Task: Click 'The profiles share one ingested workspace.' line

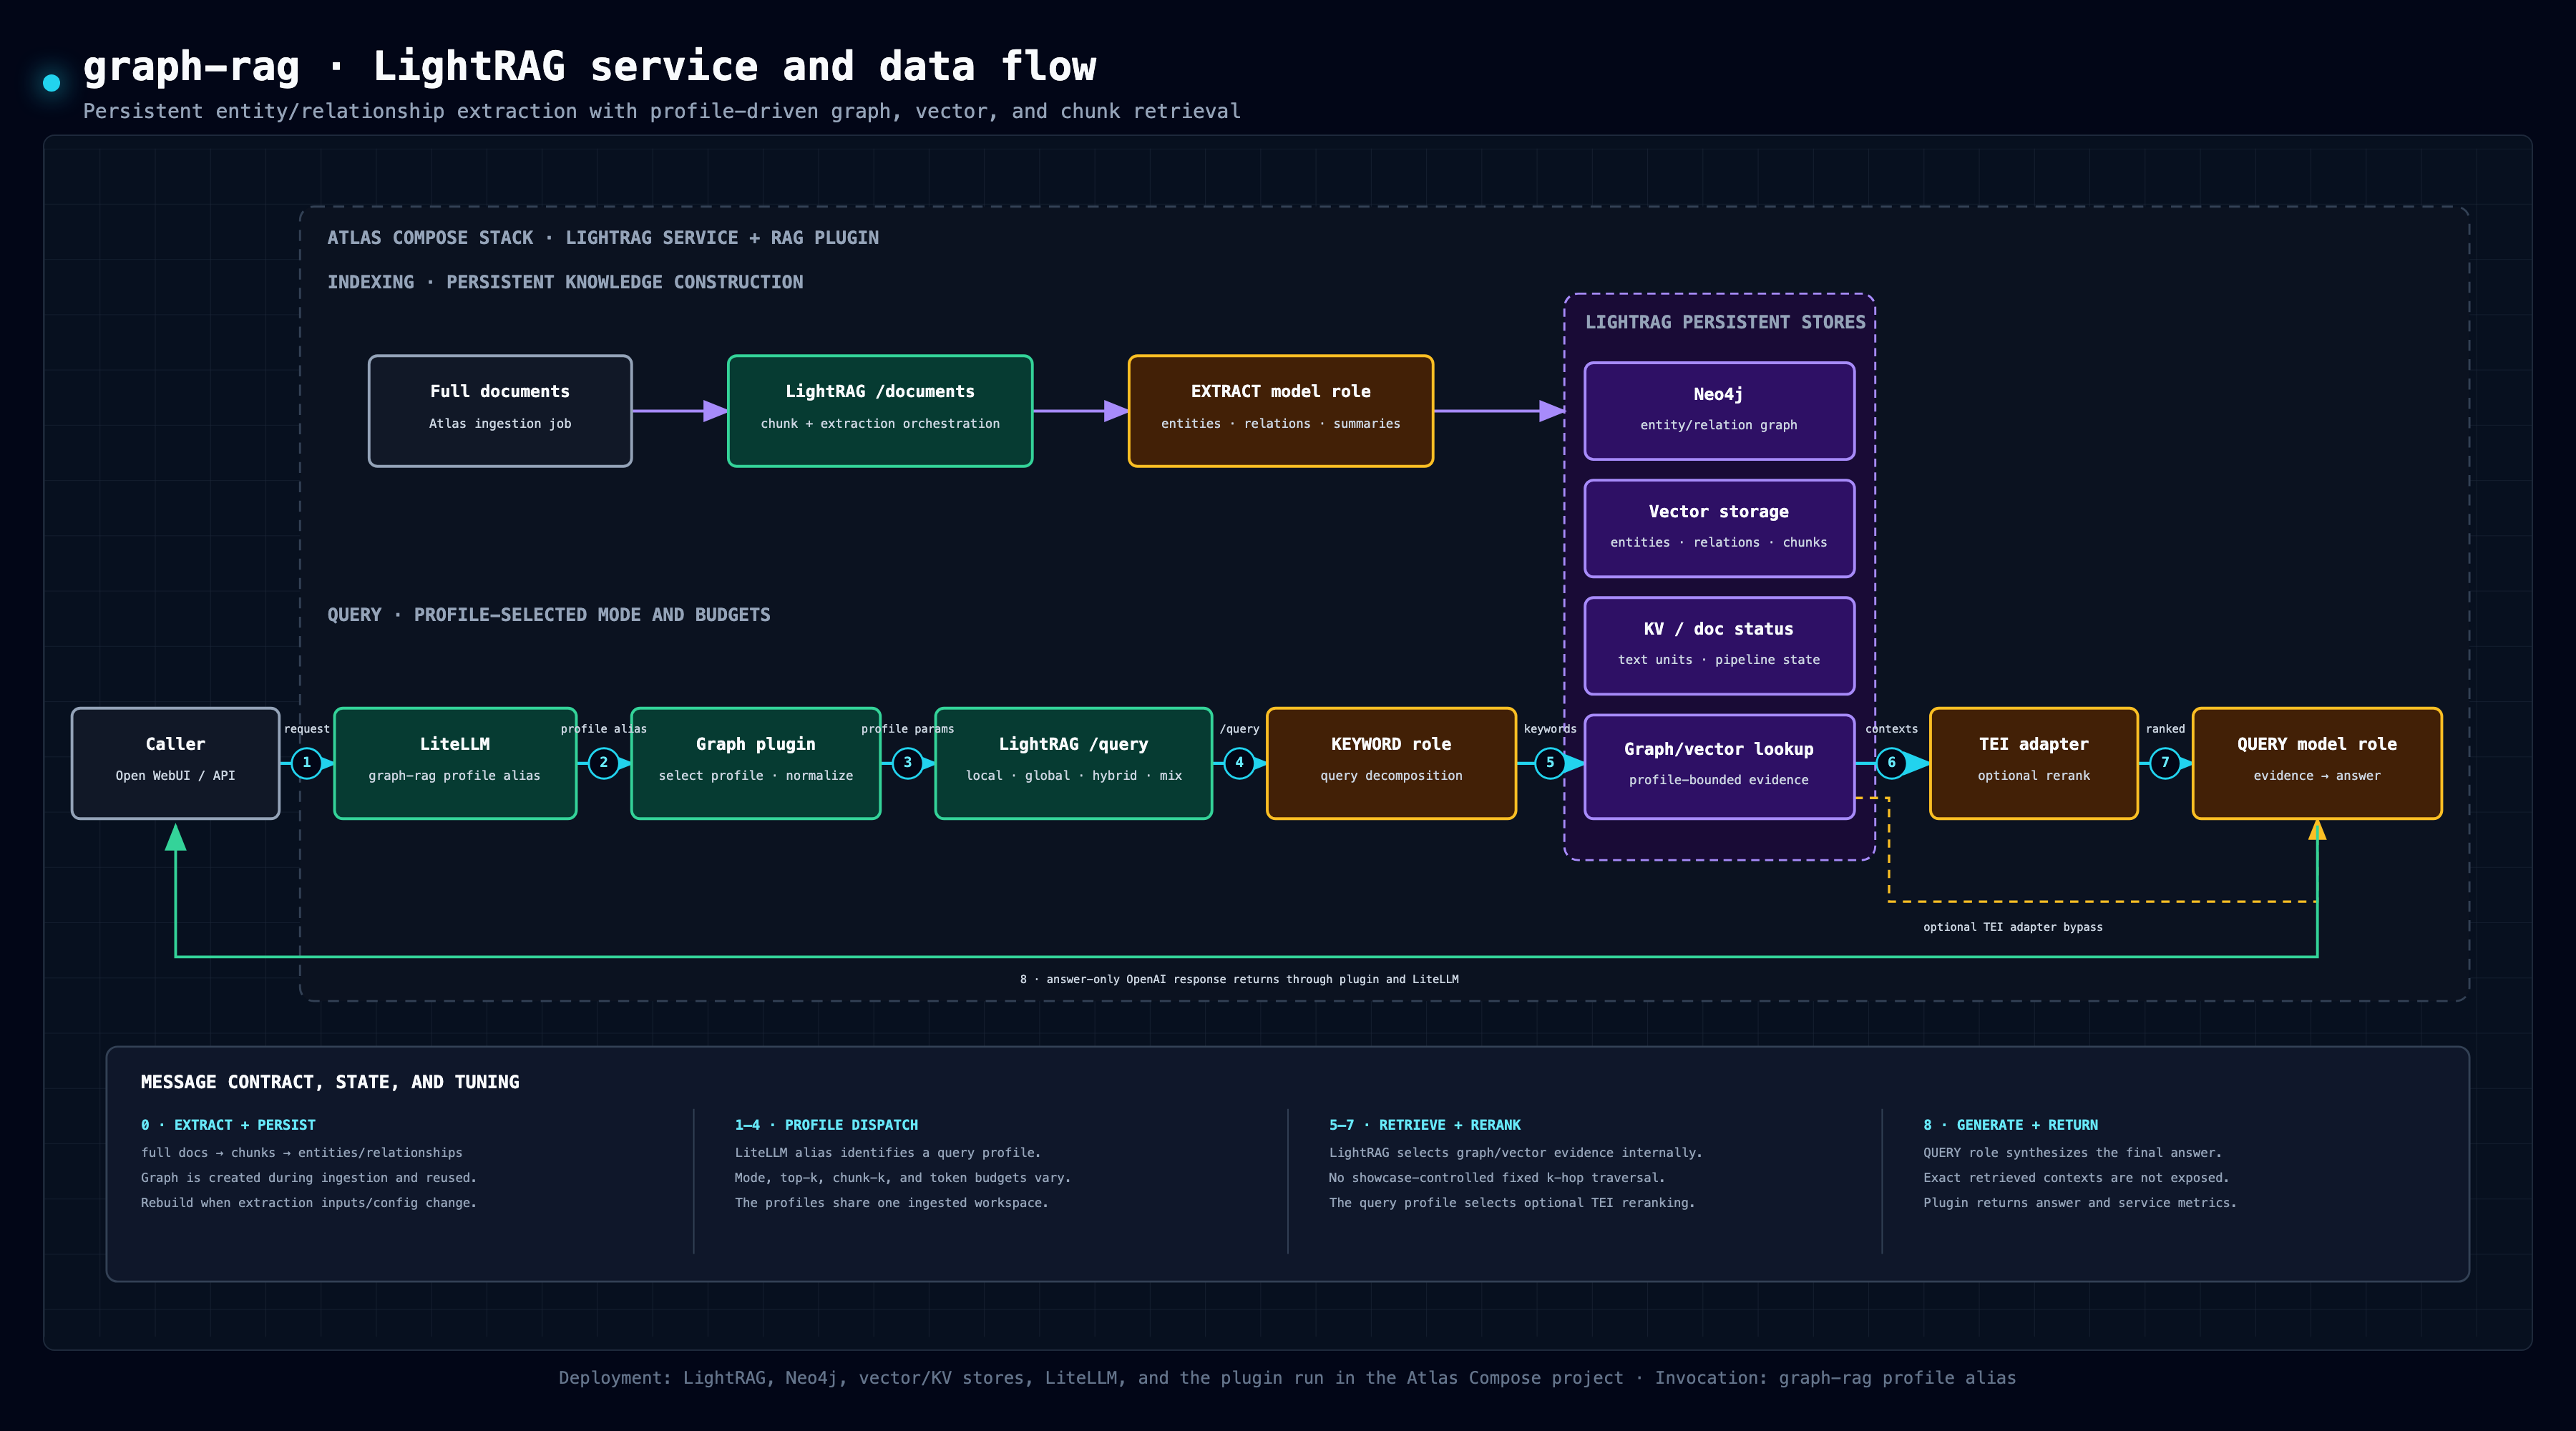Action: 892,1203
